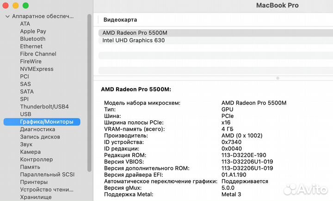Select ATA in the sidebar
Image resolution: width=333 pixels, height=201 pixels.
[x=25, y=24]
